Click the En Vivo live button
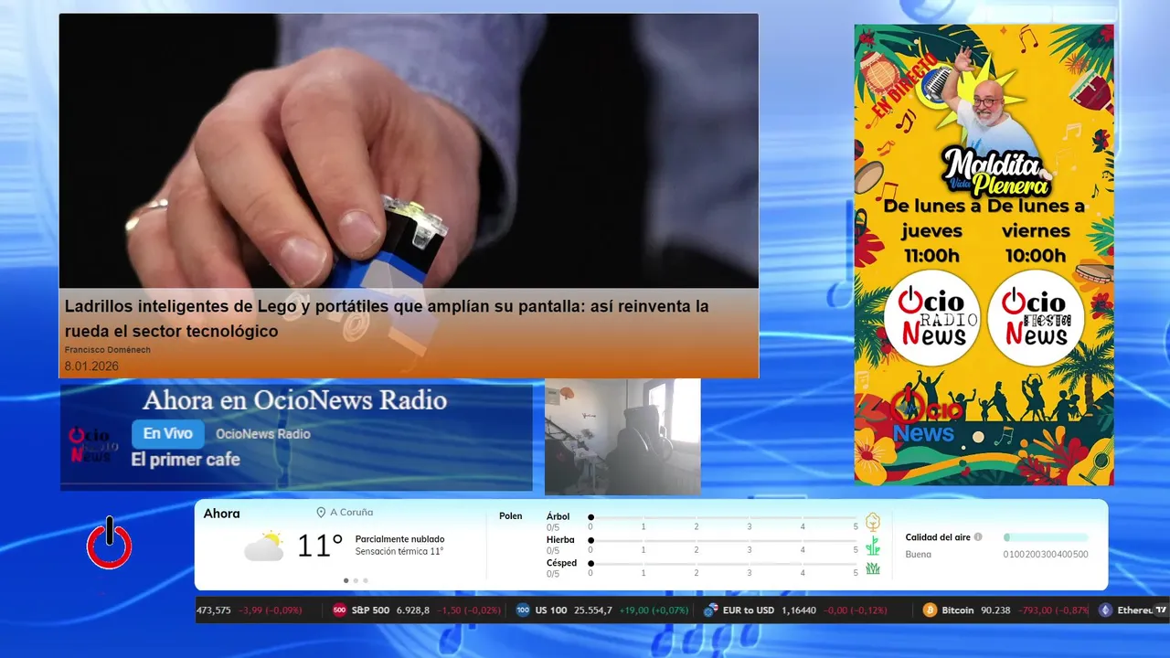Viewport: 1170px width, 658px height. click(168, 434)
